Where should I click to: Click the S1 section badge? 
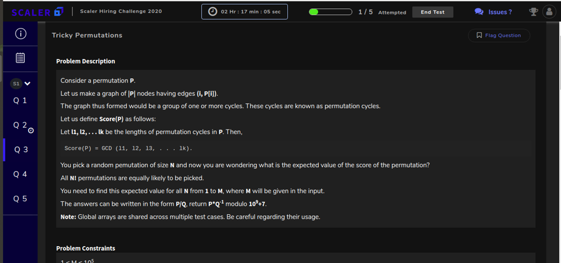click(x=16, y=84)
